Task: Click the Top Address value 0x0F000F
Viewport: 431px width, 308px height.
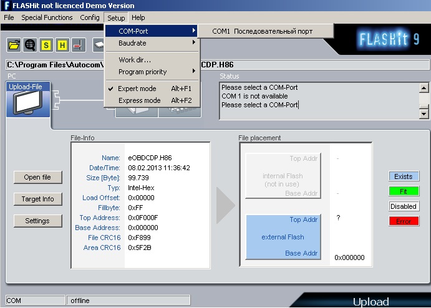Action: coord(143,218)
